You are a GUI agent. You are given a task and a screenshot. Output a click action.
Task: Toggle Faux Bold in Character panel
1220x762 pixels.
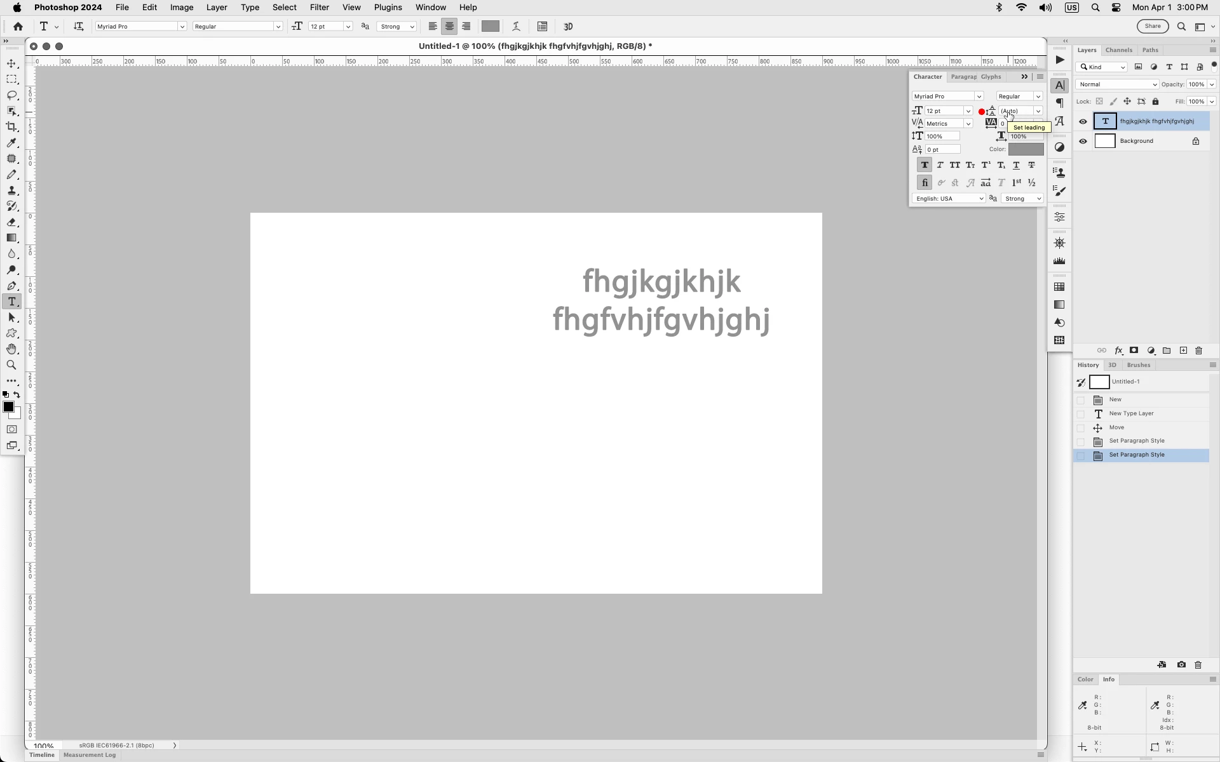(x=925, y=165)
